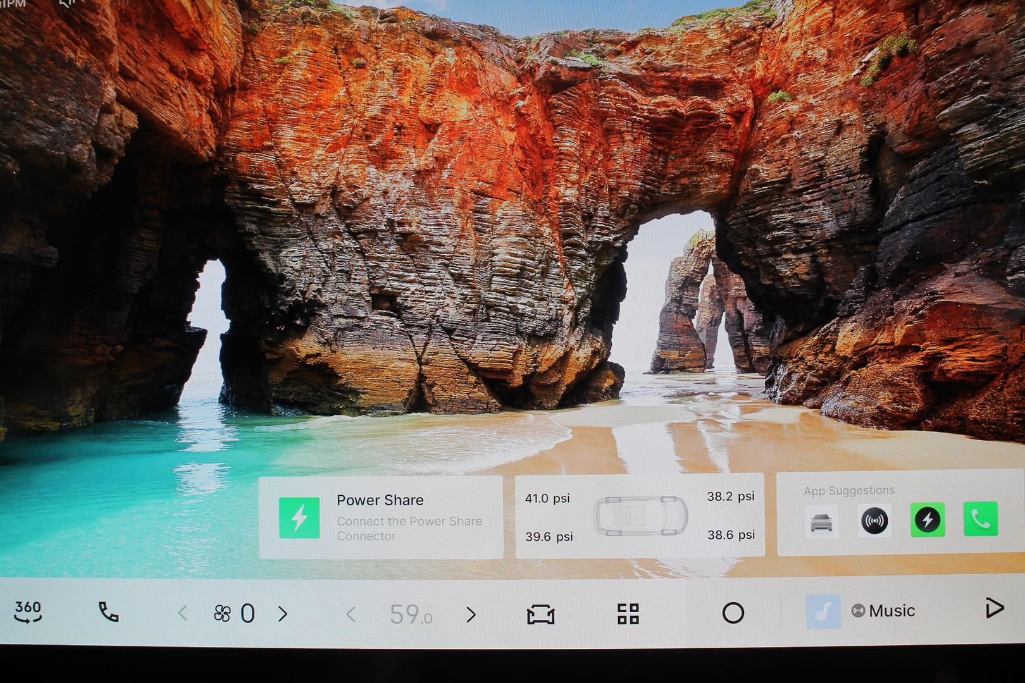Tap the circle home button

coord(733,613)
